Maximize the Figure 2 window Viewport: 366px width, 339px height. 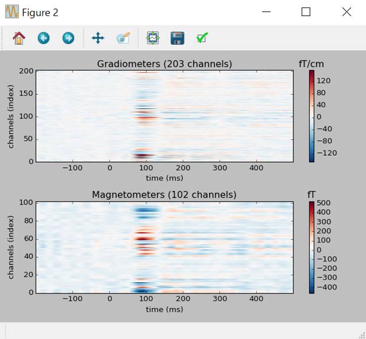(x=306, y=12)
